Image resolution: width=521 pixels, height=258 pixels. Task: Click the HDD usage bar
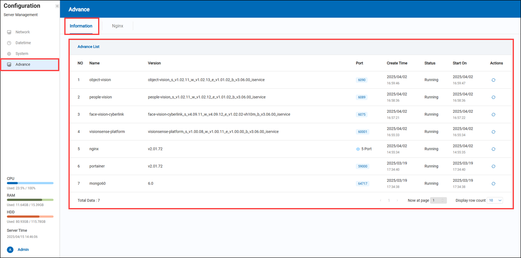point(30,216)
